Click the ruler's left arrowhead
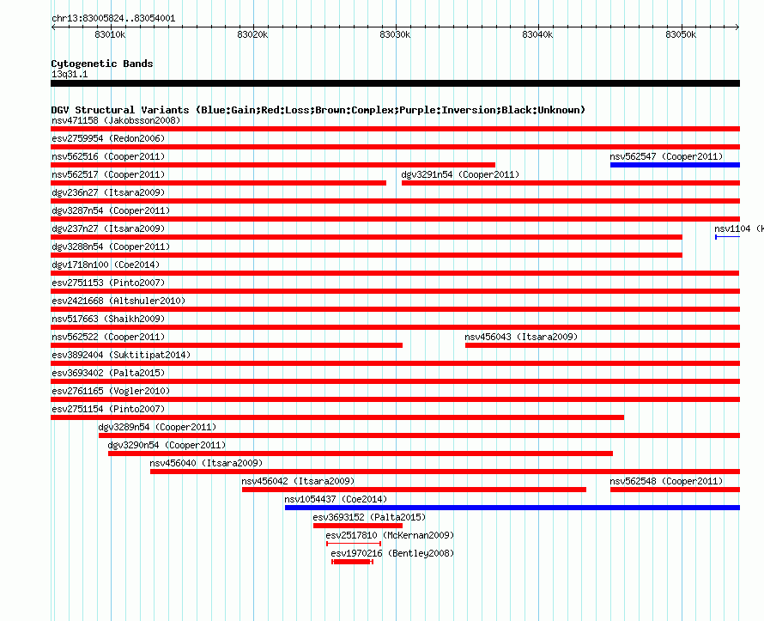764x621 pixels. (x=53, y=27)
